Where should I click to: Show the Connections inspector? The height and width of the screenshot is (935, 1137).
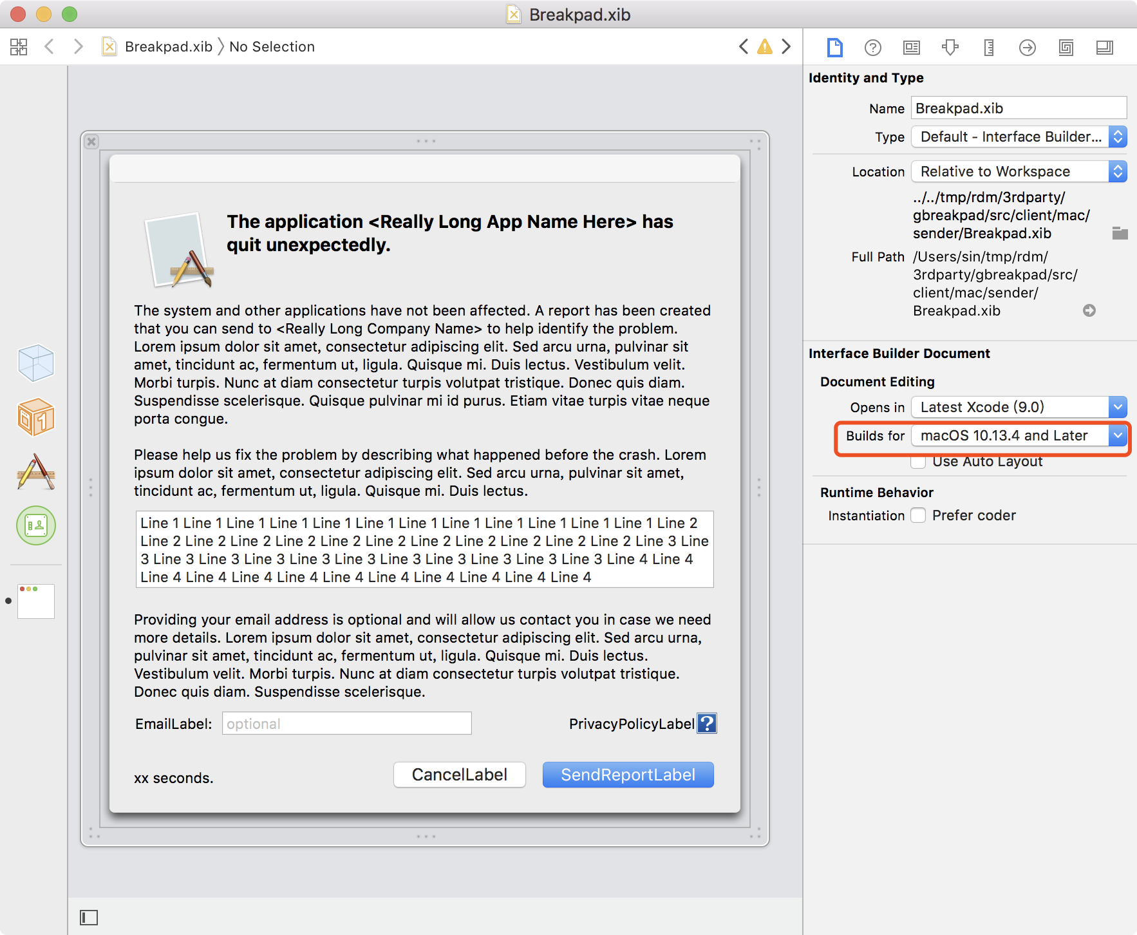[x=1028, y=47]
